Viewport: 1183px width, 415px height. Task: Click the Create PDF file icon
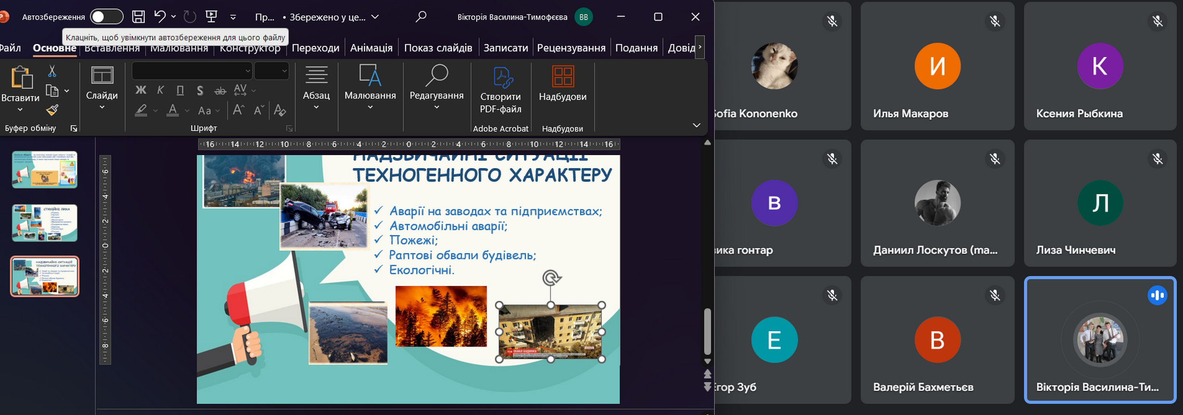click(x=501, y=89)
